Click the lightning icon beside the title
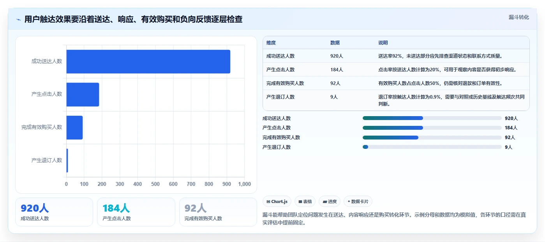 [18, 19]
